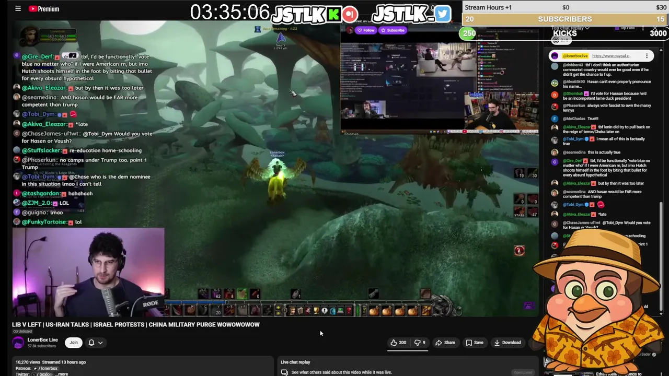The height and width of the screenshot is (376, 669).
Task: Share this video
Action: (x=445, y=343)
